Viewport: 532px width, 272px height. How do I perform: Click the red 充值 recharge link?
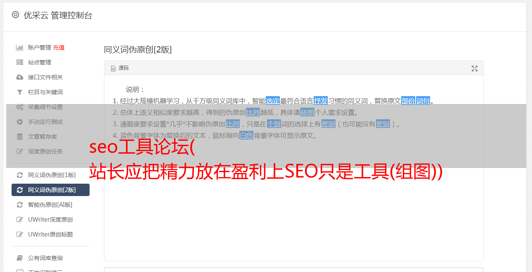click(x=59, y=47)
